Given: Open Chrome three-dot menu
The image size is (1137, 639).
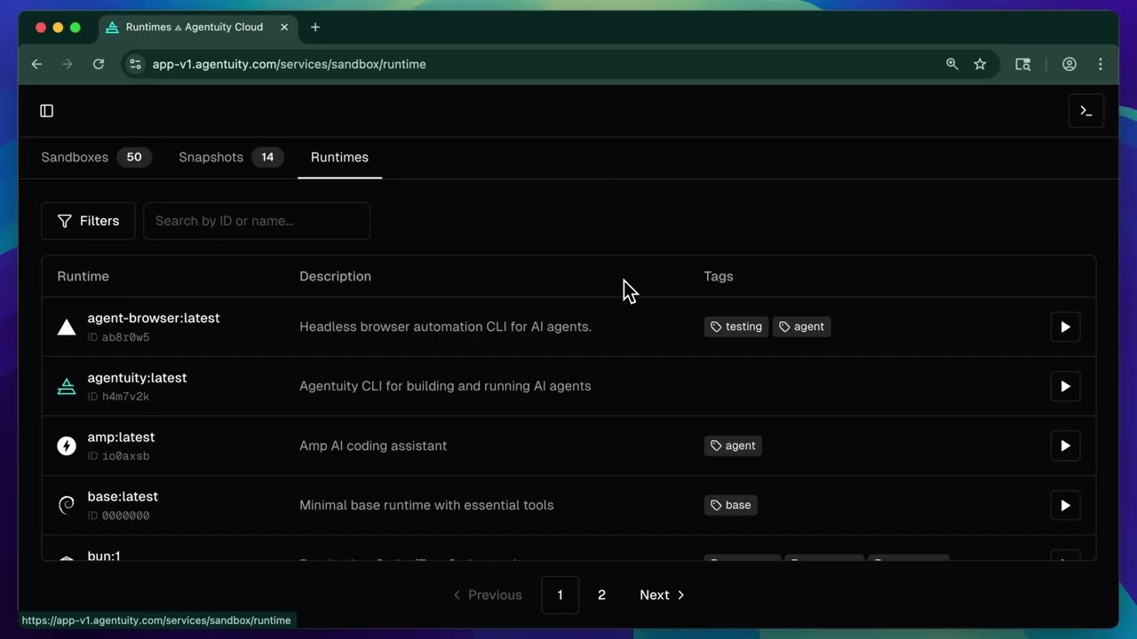Looking at the screenshot, I should pyautogui.click(x=1100, y=64).
